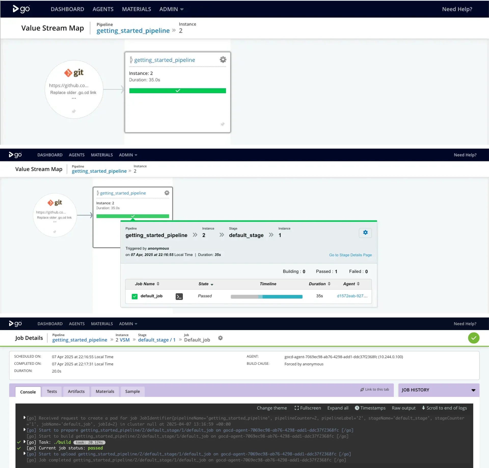Toggle Fullscreen for console log
Image resolution: width=489 pixels, height=468 pixels.
[x=307, y=408]
